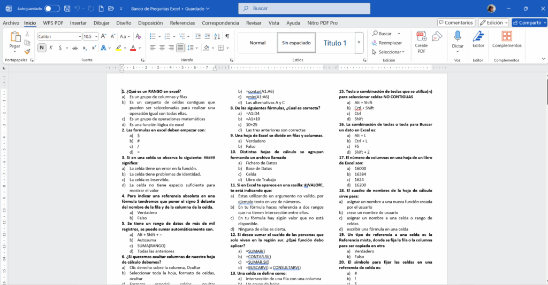The height and width of the screenshot is (285, 548).
Task: Click the Redo arrow icon
Action: pos(91,9)
